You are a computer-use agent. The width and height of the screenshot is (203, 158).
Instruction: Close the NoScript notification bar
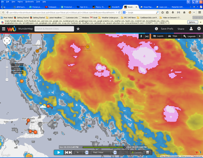[201, 22]
